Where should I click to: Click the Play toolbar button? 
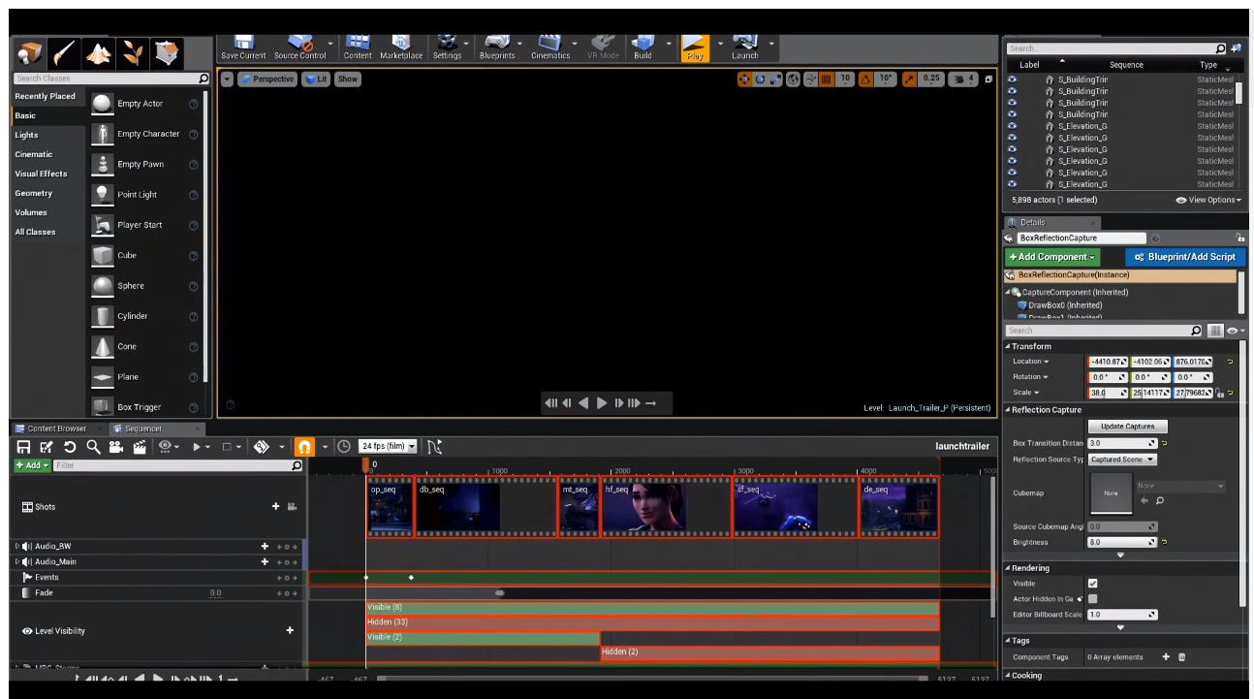[x=695, y=48]
